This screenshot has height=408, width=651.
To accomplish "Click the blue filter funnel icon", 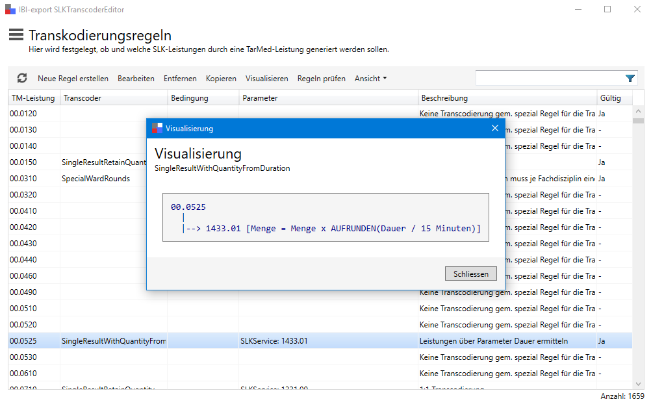I will [630, 78].
